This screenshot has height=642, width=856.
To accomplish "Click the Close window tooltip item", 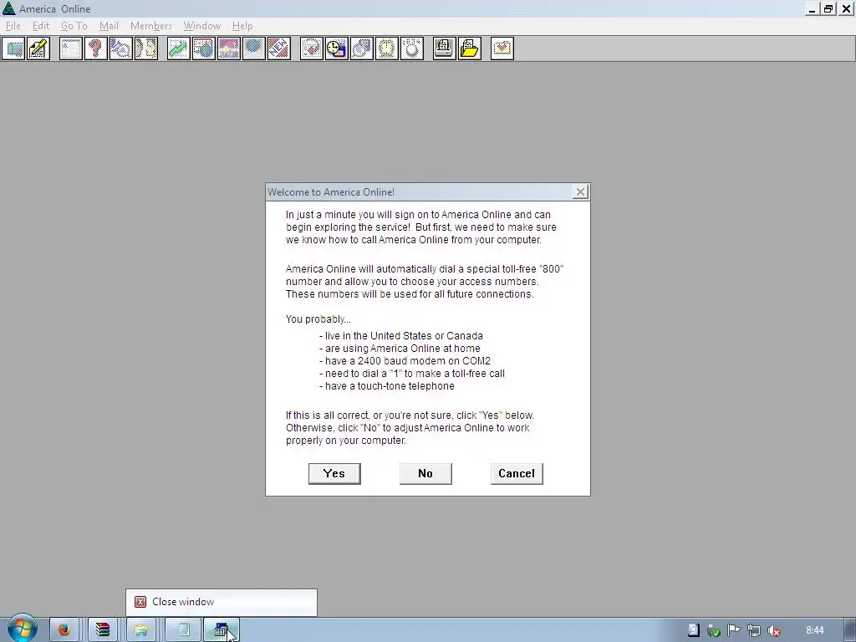I will click(221, 602).
